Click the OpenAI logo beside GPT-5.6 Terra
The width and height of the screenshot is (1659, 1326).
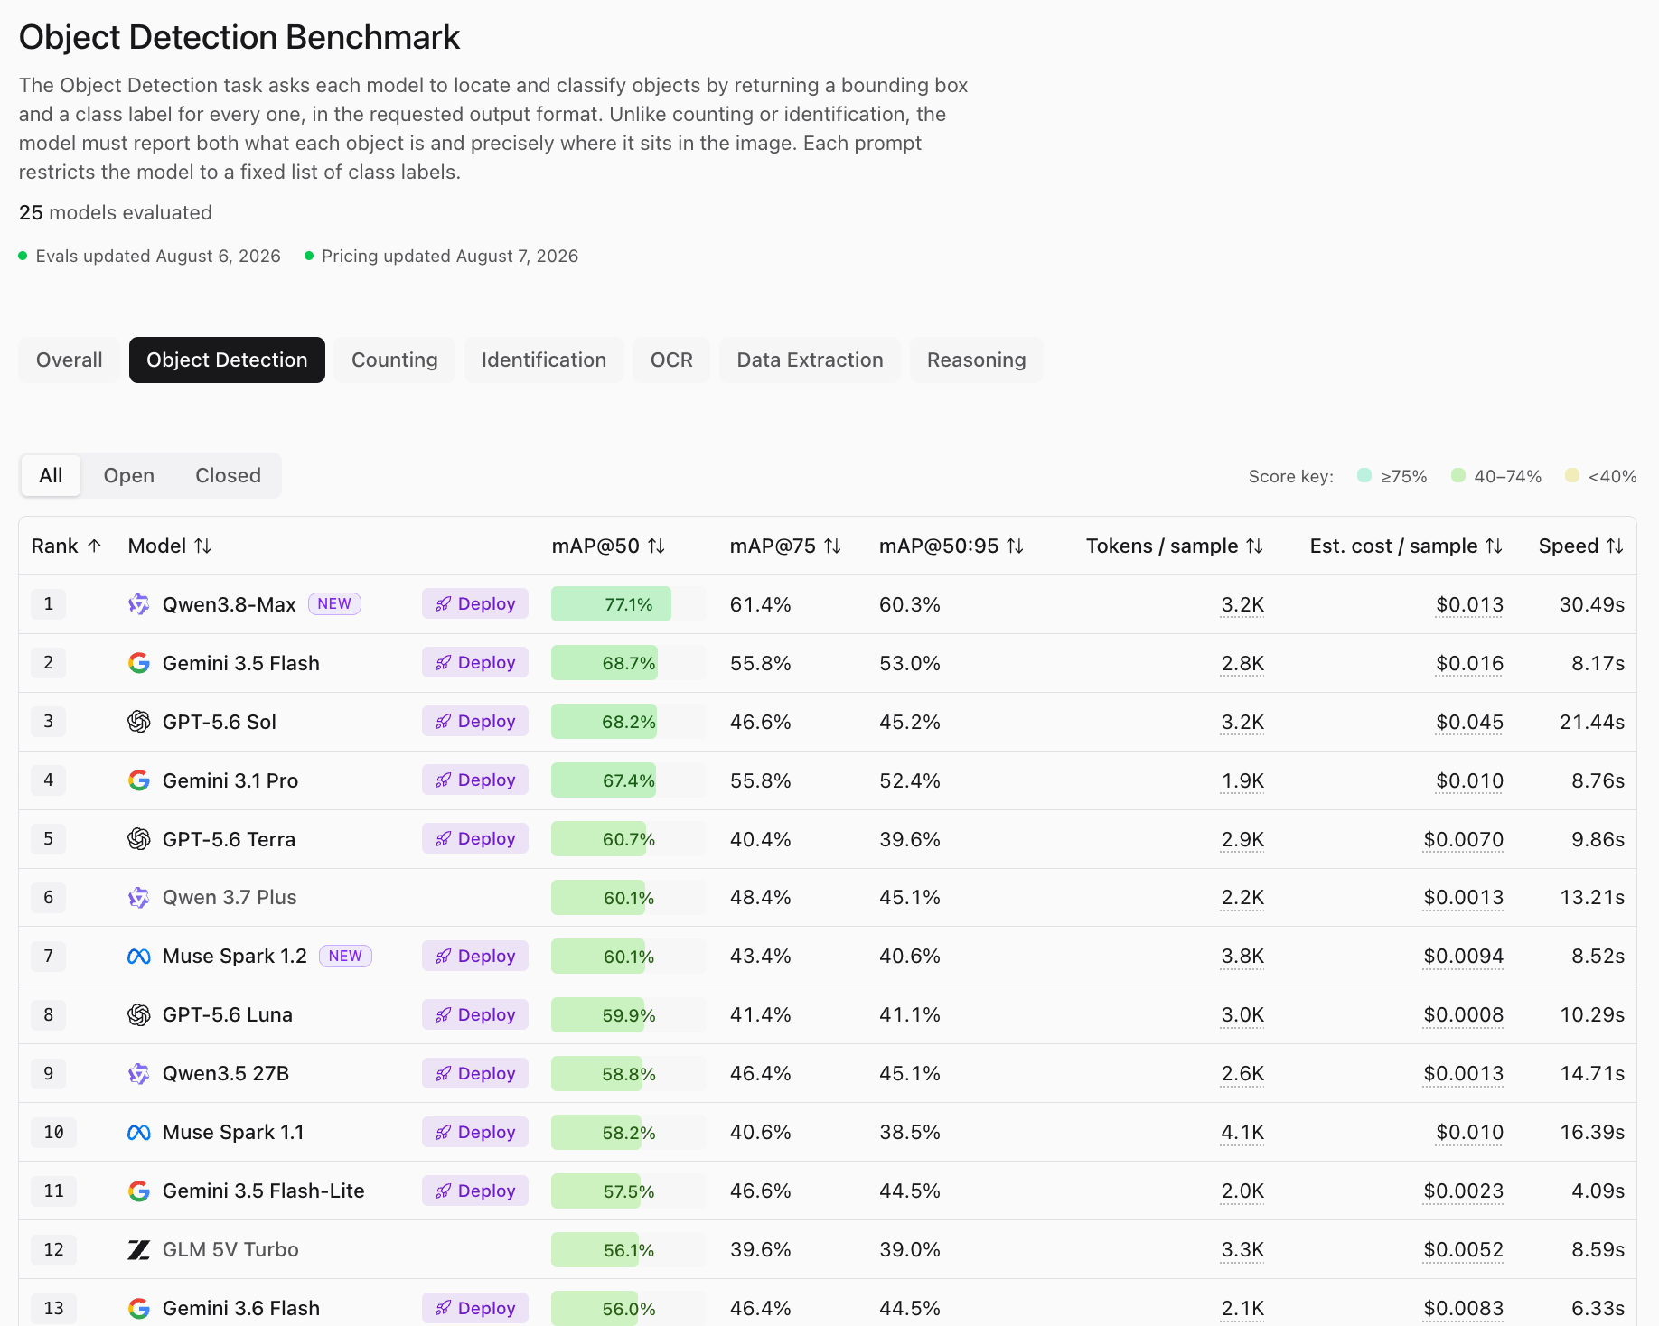pyautogui.click(x=138, y=839)
